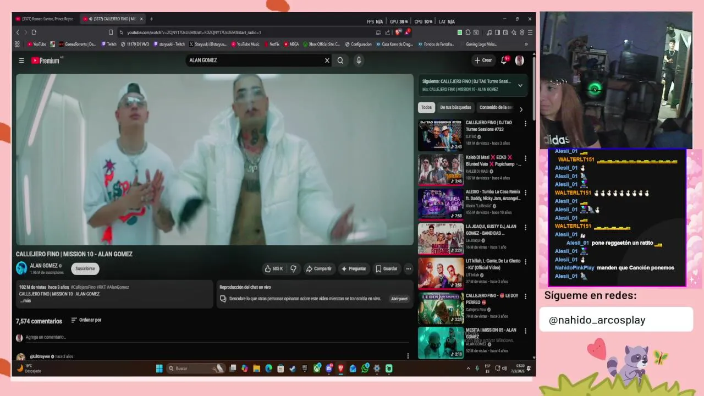This screenshot has width=704, height=396.
Task: Open the video's more actions menu
Action: click(x=408, y=269)
